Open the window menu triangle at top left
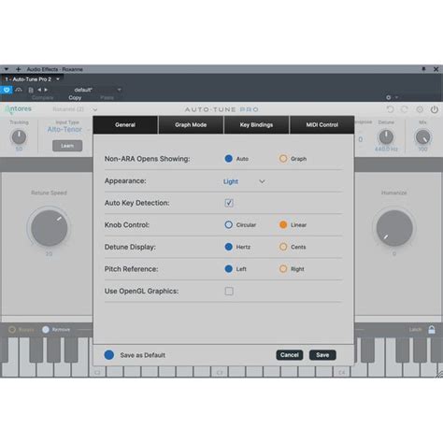Viewport: 443px width, 443px height. pos(7,69)
